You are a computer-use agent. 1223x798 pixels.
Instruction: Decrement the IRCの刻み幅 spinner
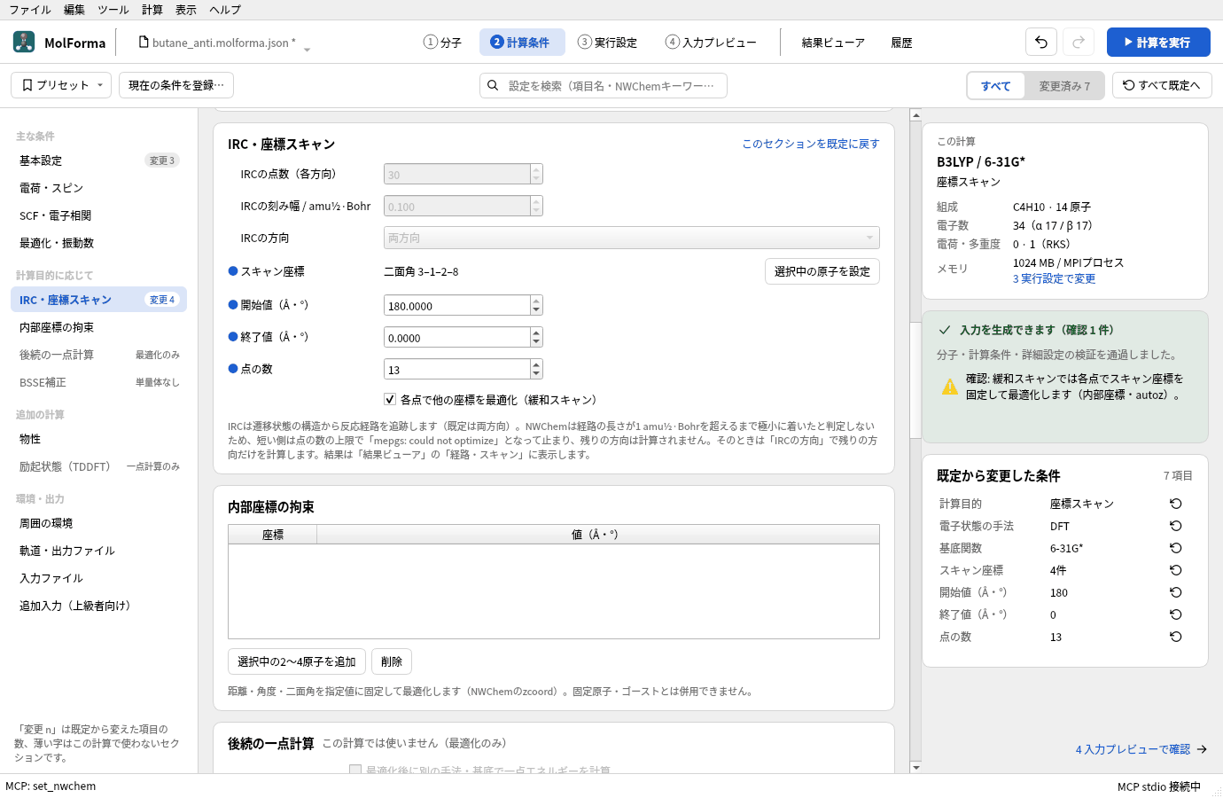coord(536,211)
